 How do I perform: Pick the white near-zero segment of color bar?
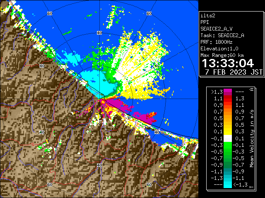pyautogui.click(x=228, y=139)
